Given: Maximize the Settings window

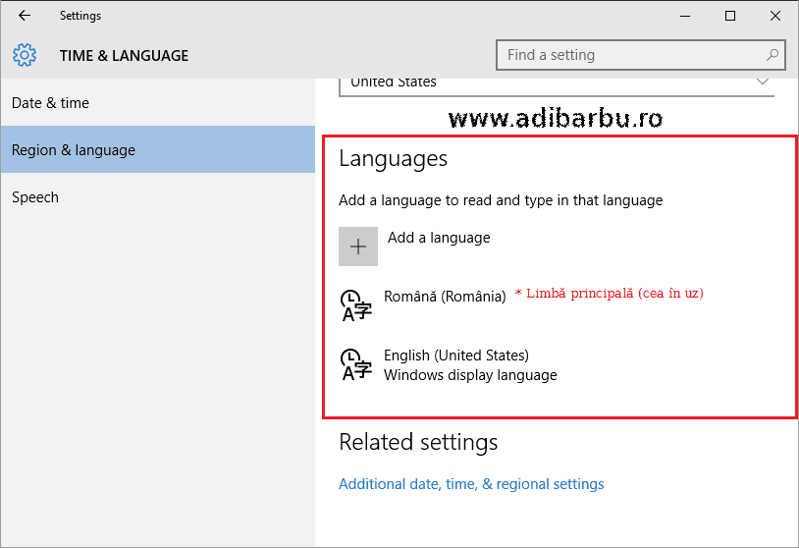Looking at the screenshot, I should click(x=730, y=16).
